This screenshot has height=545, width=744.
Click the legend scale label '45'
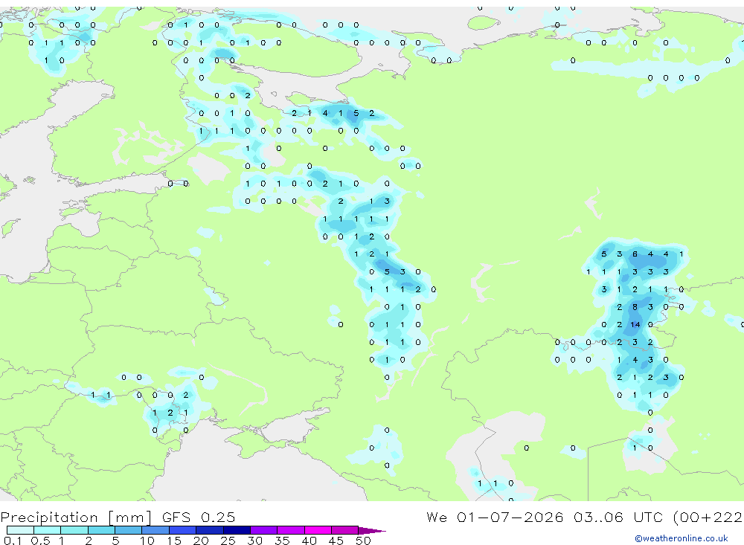point(336,541)
